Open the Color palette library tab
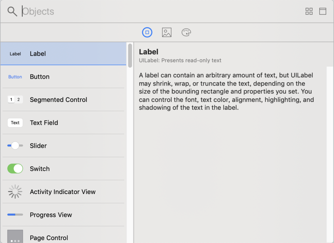The width and height of the screenshot is (334, 243). [x=186, y=32]
